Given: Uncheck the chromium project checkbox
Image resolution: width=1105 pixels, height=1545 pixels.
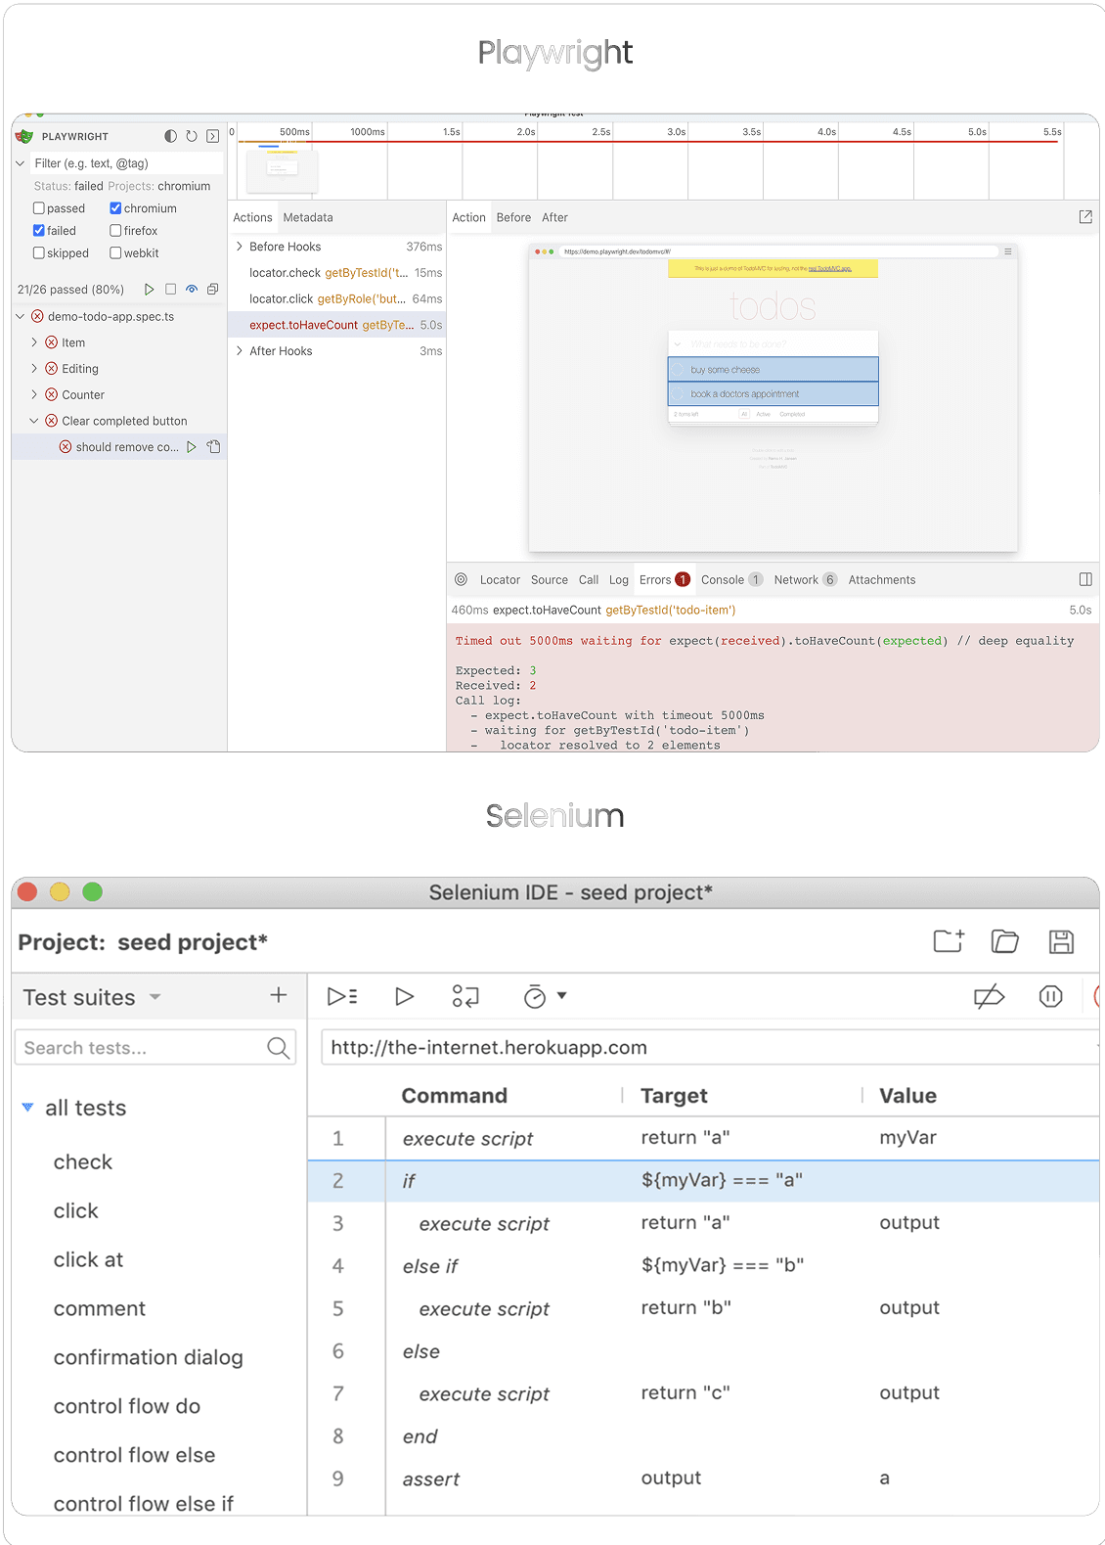Looking at the screenshot, I should pyautogui.click(x=115, y=208).
